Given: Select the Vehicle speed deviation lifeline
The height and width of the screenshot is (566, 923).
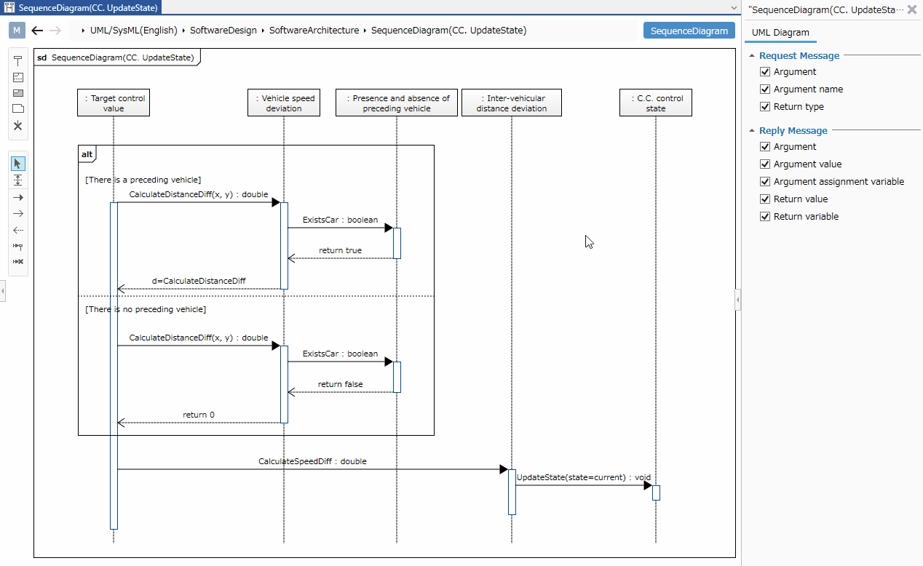Looking at the screenshot, I should [284, 103].
